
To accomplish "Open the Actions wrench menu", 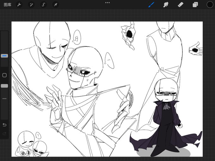I will tap(19, 5).
